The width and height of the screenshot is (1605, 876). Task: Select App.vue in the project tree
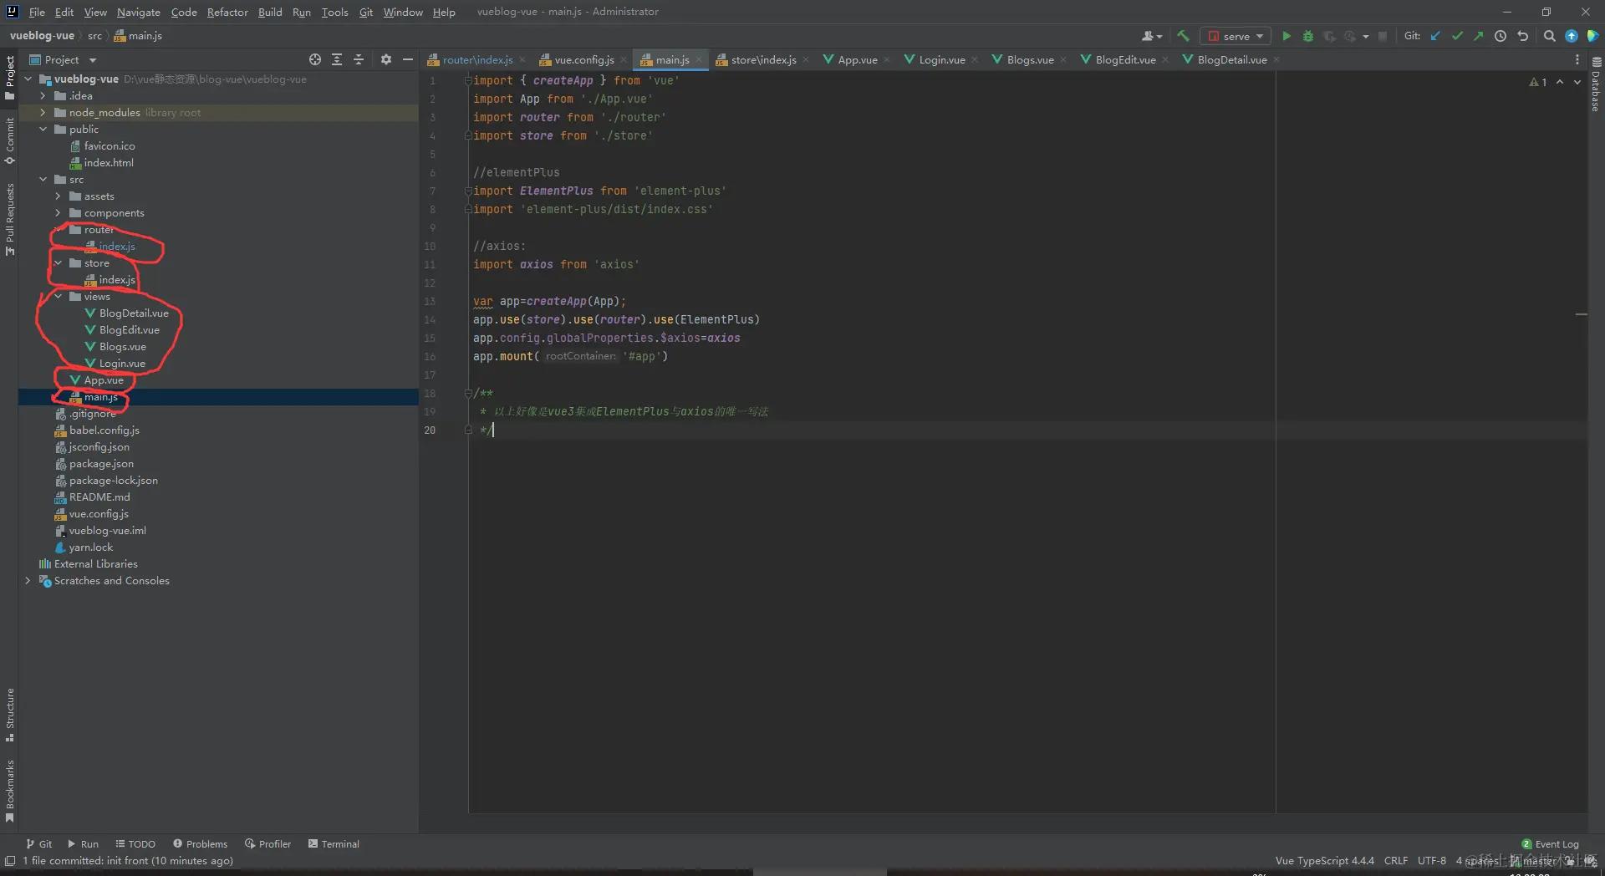click(104, 380)
